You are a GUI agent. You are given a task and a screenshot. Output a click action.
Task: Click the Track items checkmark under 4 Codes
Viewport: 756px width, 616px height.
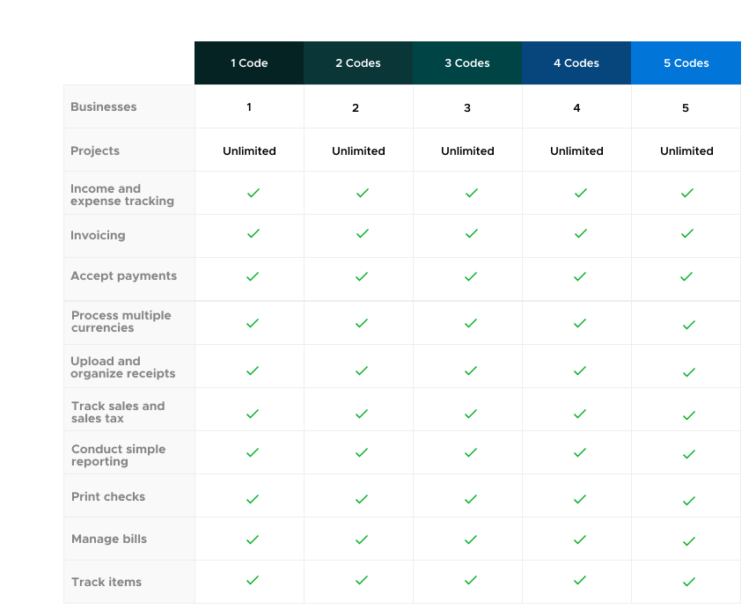(x=580, y=581)
